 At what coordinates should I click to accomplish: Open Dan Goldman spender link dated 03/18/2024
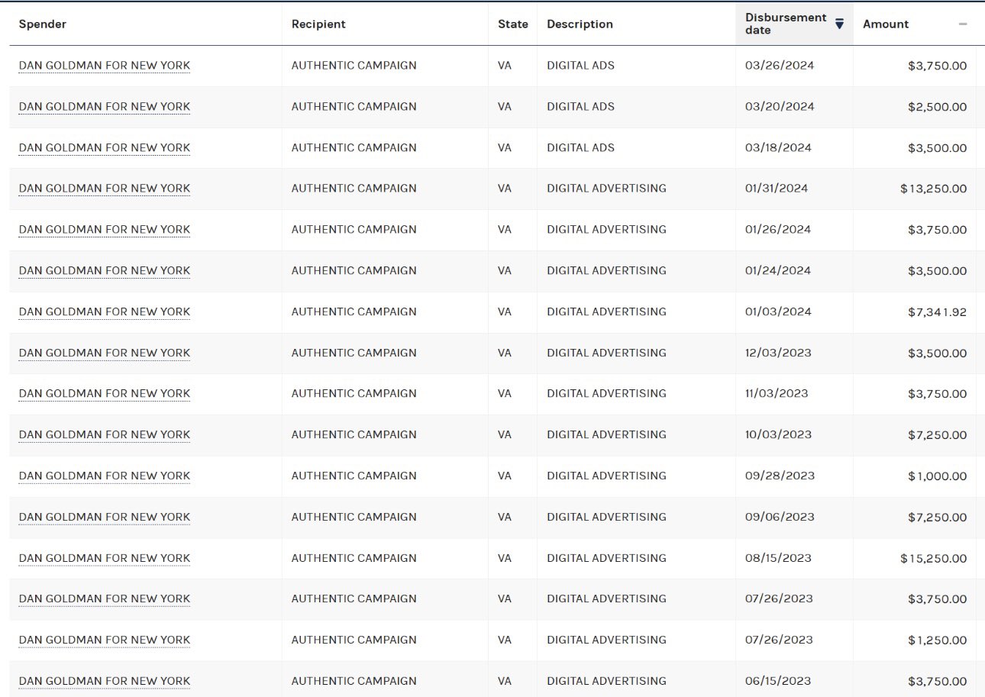click(x=105, y=148)
